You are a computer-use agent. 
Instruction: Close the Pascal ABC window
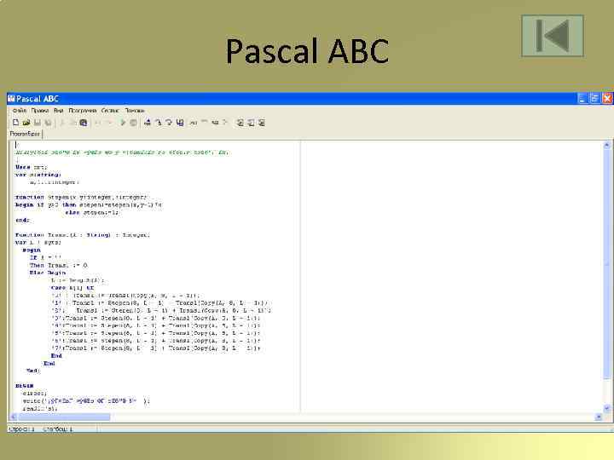pyautogui.click(x=607, y=99)
